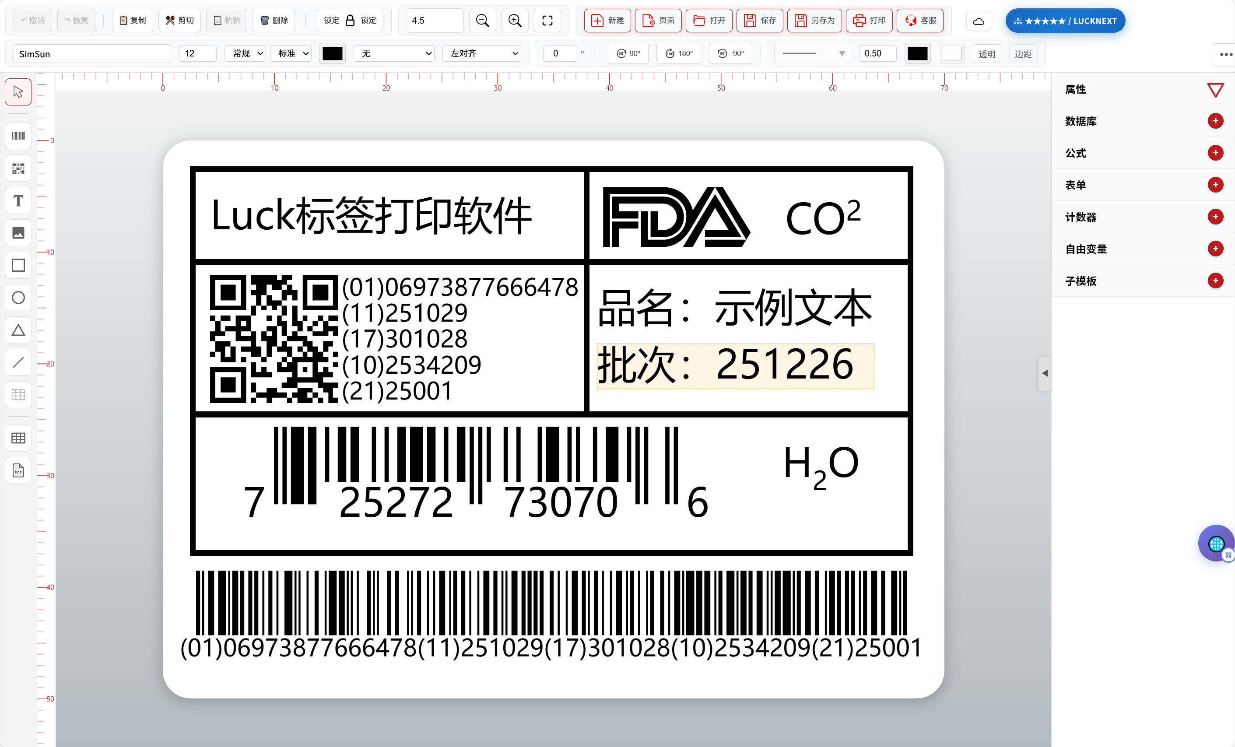Select the Table tool
1235x747 pixels.
pyautogui.click(x=18, y=438)
